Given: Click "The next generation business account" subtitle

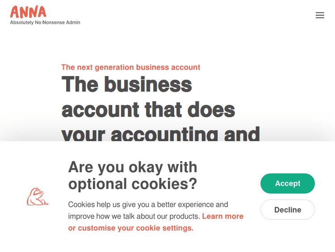Looking at the screenshot, I should [x=130, y=67].
